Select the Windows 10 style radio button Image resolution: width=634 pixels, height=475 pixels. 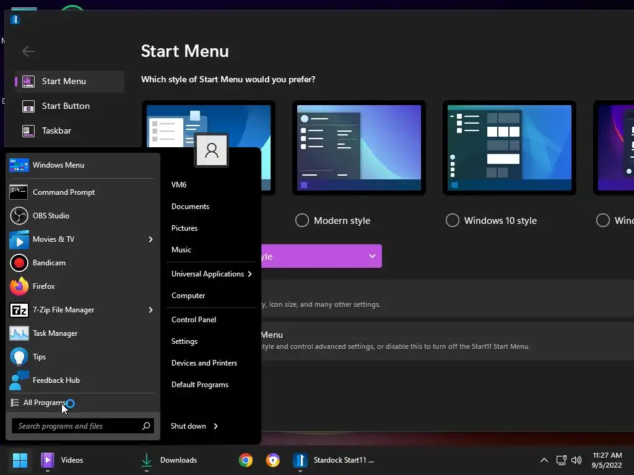pos(452,221)
